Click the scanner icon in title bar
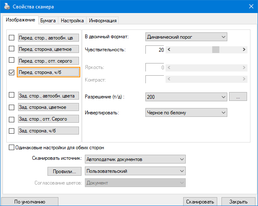Image resolution: width=258 pixels, height=206 pixels. click(x=7, y=6)
